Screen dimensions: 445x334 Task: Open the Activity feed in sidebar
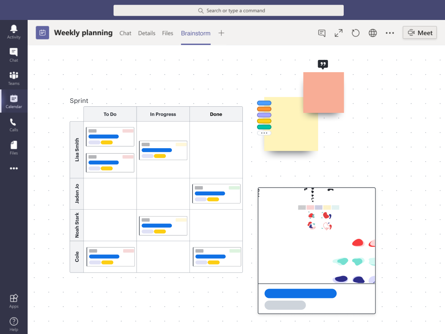[x=14, y=31]
